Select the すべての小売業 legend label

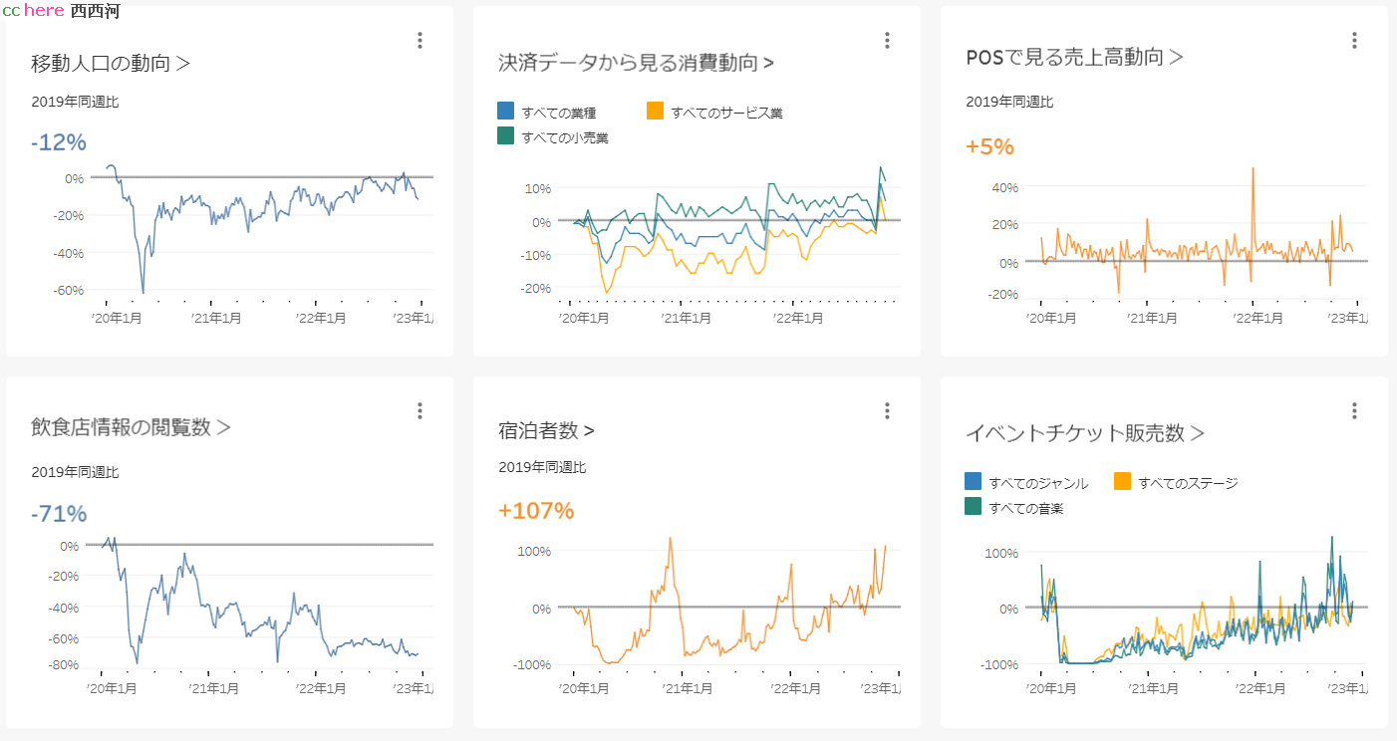(565, 138)
